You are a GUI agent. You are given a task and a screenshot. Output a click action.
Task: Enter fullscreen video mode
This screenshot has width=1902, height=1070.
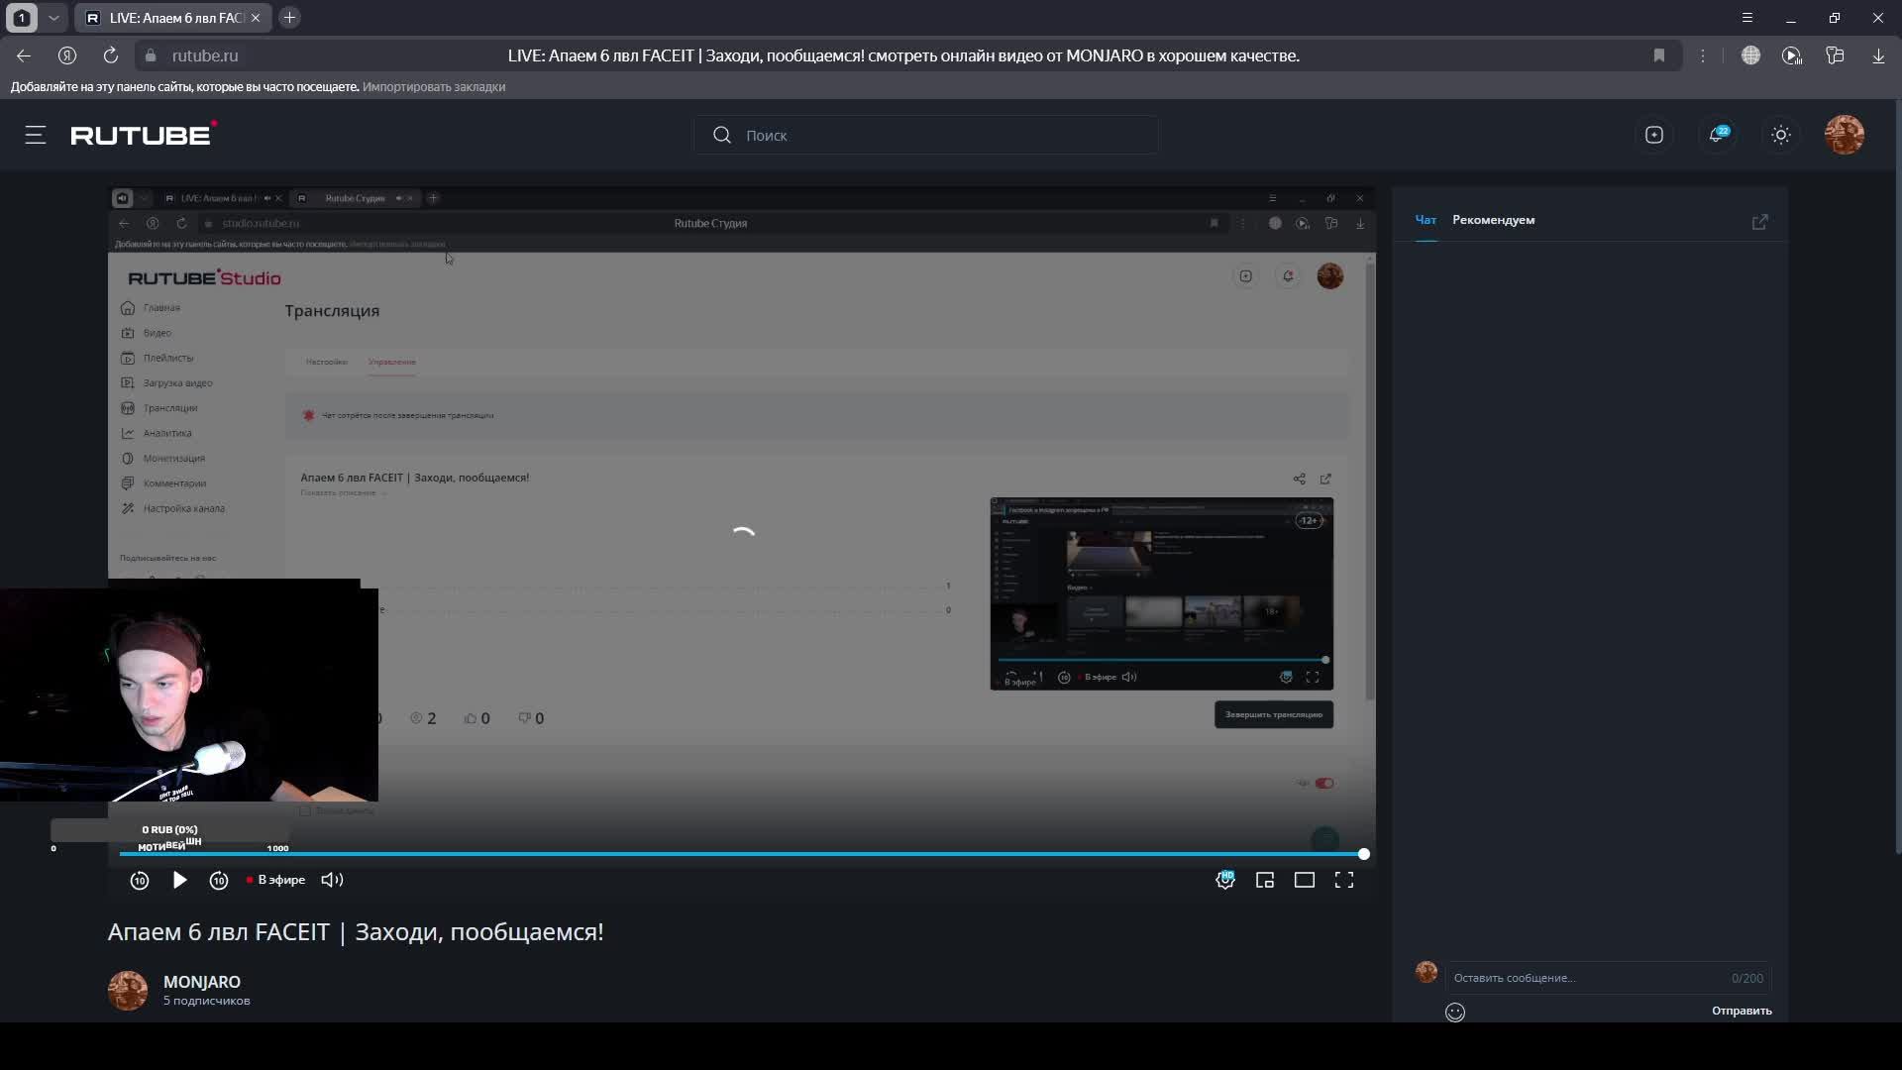tap(1344, 880)
